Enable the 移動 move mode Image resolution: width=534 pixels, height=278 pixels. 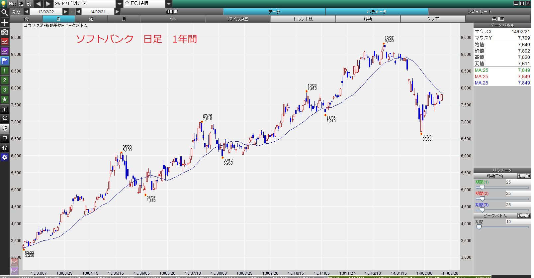coord(368,19)
